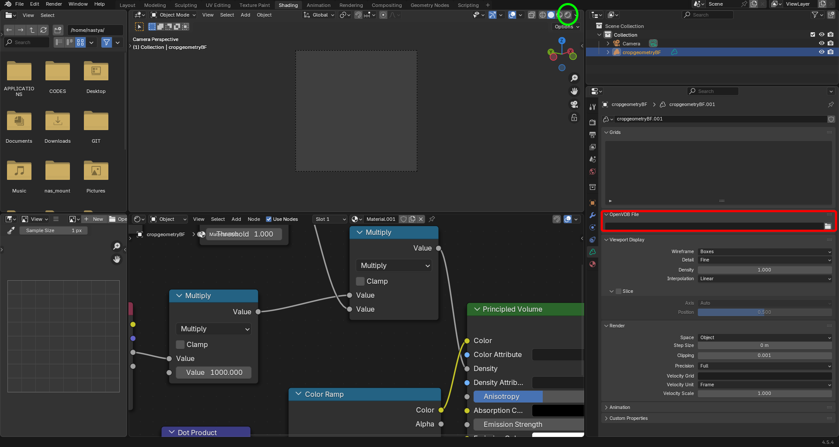Open the World properties tab
Image resolution: width=839 pixels, height=447 pixels.
pos(592,172)
